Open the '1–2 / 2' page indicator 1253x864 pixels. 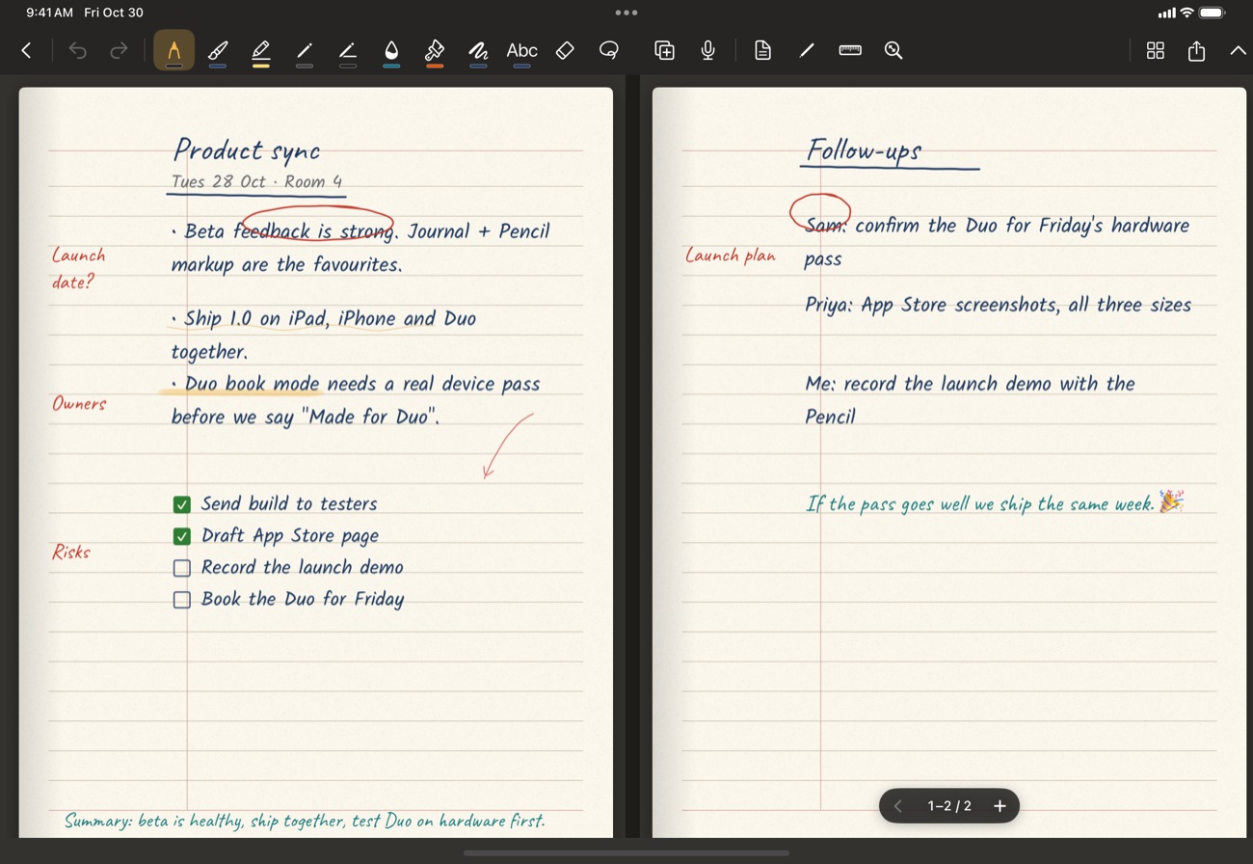coord(949,806)
